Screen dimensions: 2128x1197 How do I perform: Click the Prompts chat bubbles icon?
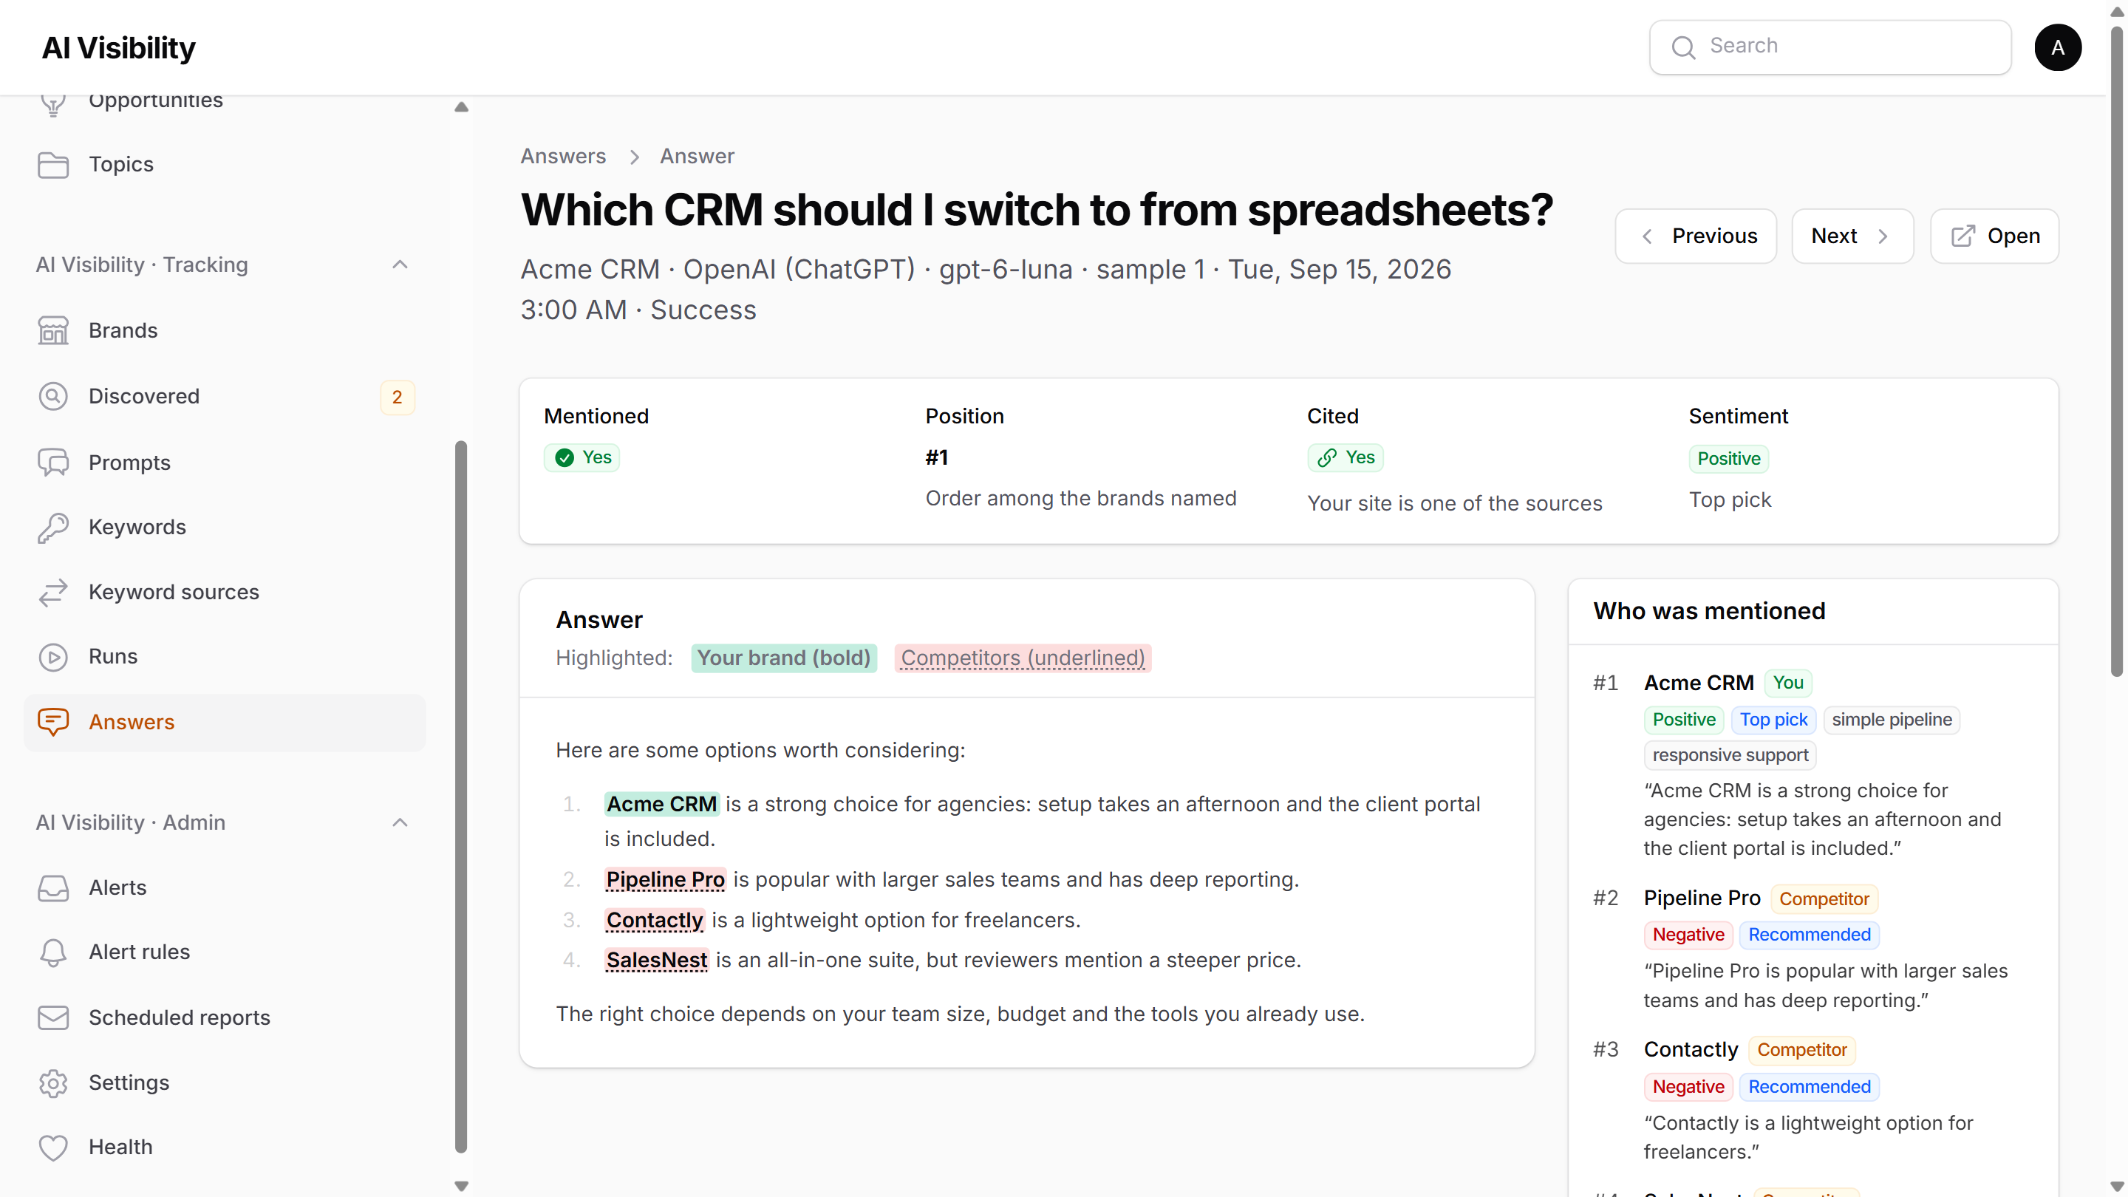pyautogui.click(x=53, y=463)
